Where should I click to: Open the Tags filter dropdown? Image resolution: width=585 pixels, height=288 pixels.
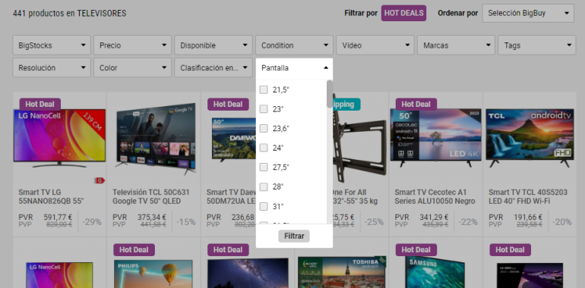[x=537, y=45]
